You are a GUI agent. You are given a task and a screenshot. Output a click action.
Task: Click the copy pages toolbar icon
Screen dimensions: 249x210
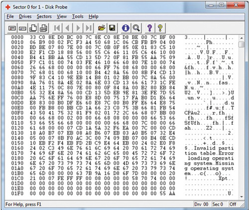(33, 28)
